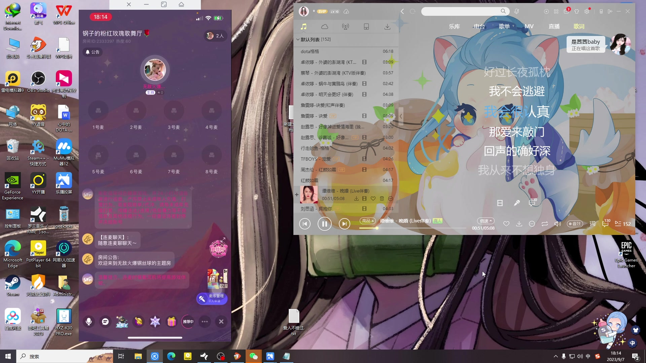Open music player settings gear icon
This screenshot has width=646, height=363.
click(587, 11)
